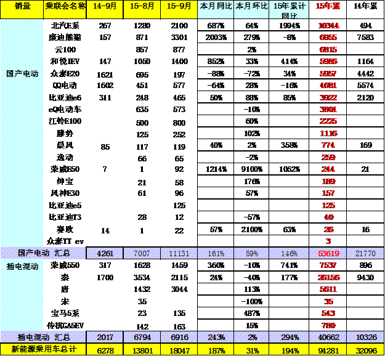Click the 逸动 row name
The width and height of the screenshot is (385, 356).
pos(65,158)
